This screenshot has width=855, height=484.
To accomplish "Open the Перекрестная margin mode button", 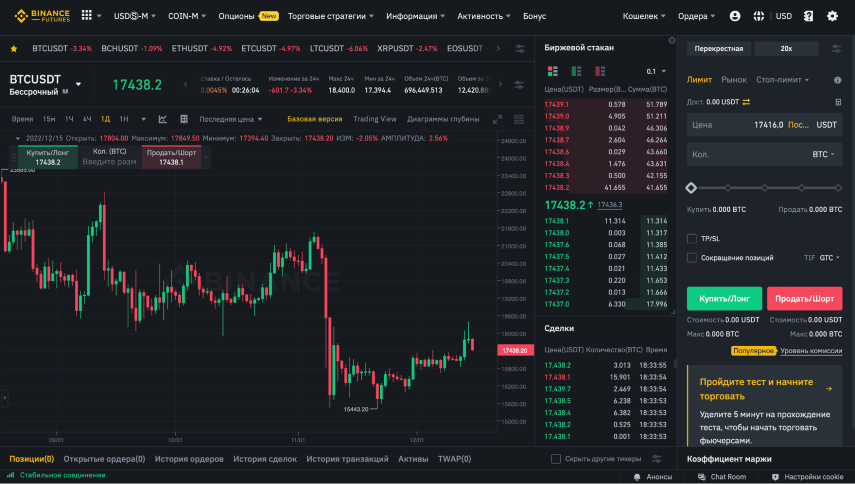I will pos(719,48).
